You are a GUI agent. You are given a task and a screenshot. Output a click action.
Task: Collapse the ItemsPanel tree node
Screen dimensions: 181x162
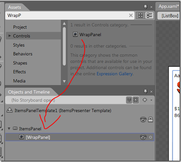point(9,129)
